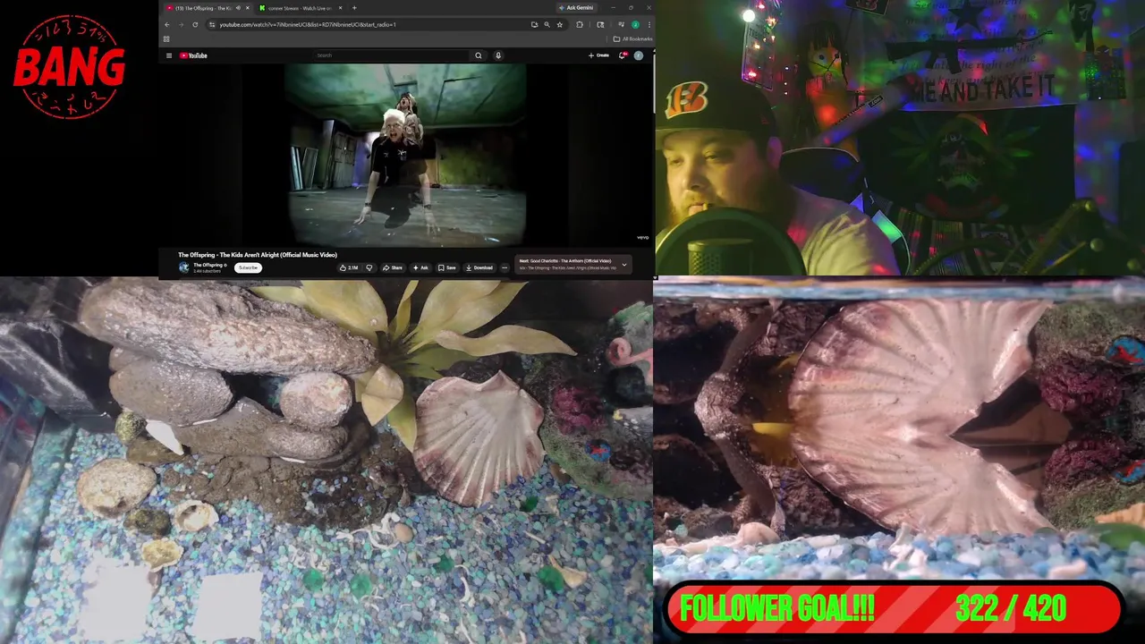Open more actions ellipsis under video

pos(505,267)
